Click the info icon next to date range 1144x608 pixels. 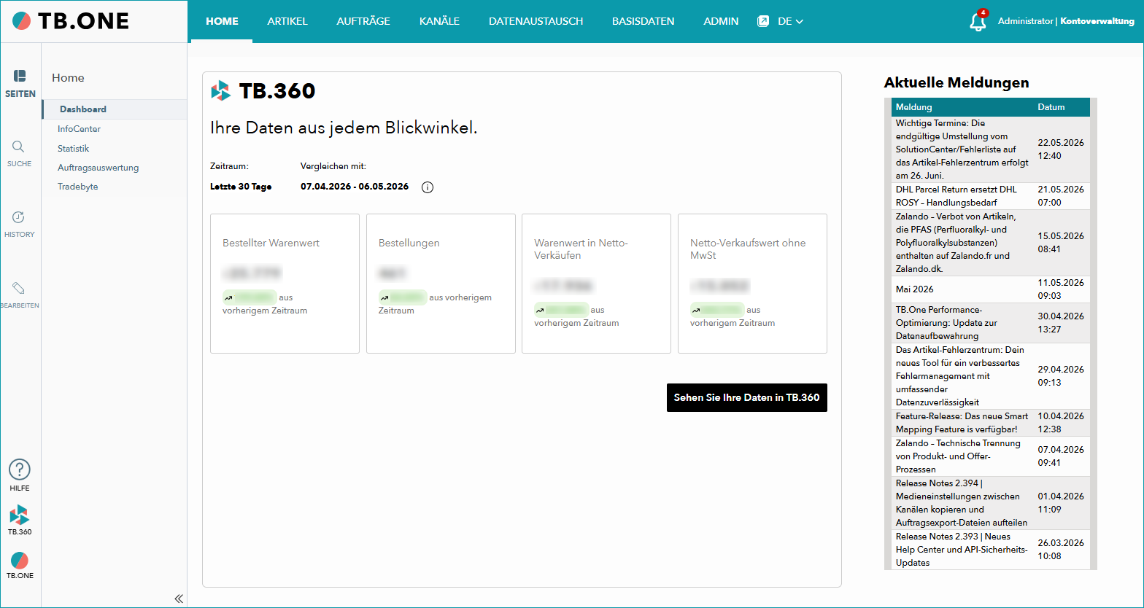click(428, 187)
